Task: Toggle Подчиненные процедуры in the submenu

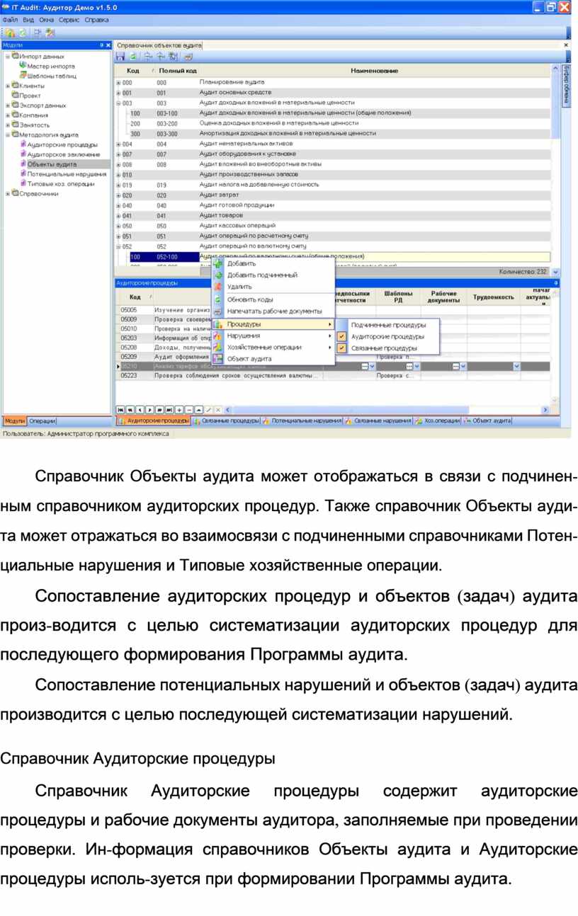Action: pos(389,325)
